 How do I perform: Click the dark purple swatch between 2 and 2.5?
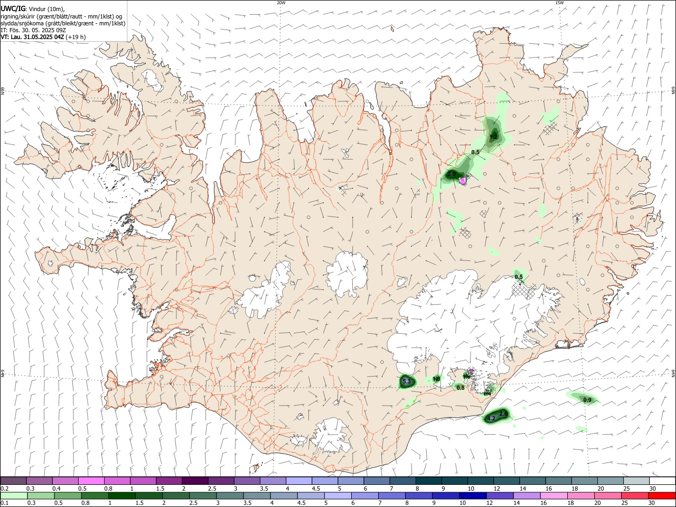[195, 481]
